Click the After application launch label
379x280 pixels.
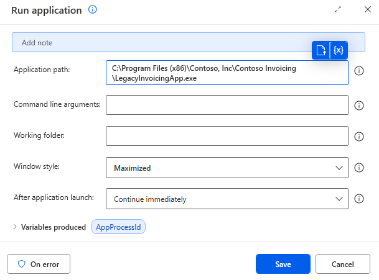pos(54,197)
